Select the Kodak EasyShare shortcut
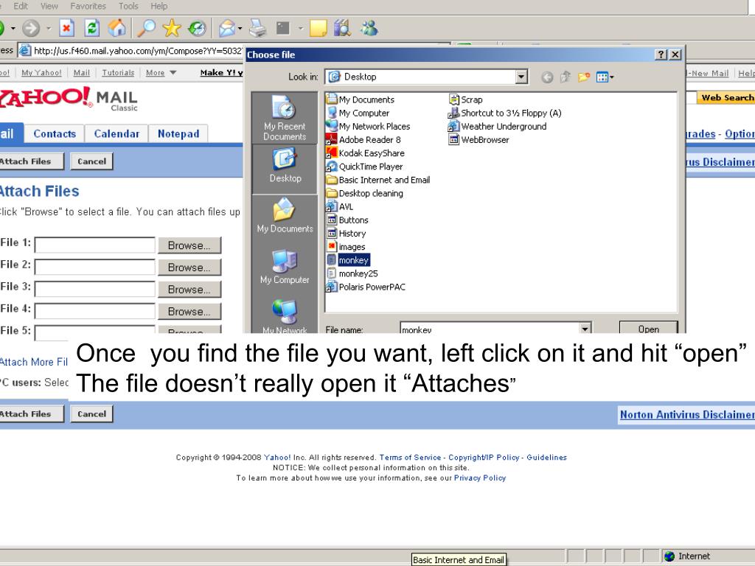Image resolution: width=755 pixels, height=566 pixels. (366, 153)
